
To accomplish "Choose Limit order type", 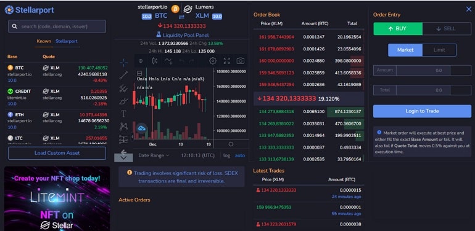I will (439, 50).
